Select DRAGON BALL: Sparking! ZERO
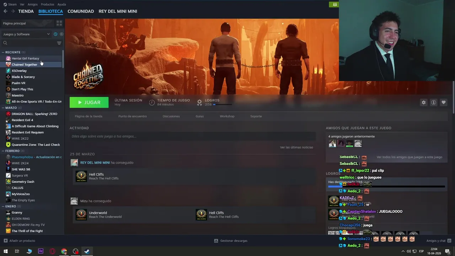This screenshot has height=256, width=455. click(x=34, y=114)
